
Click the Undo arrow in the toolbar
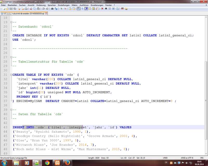(43, 9)
